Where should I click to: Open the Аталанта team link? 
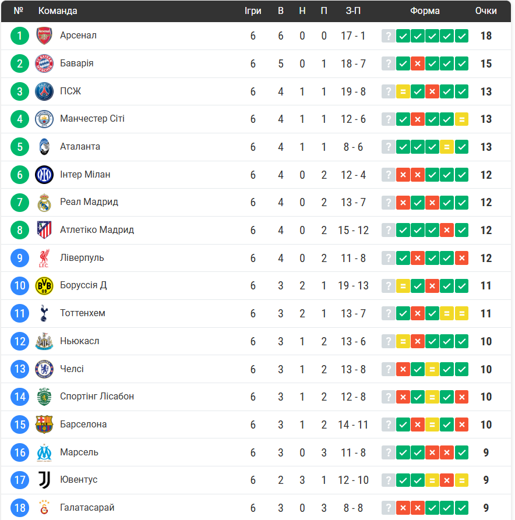[80, 147]
